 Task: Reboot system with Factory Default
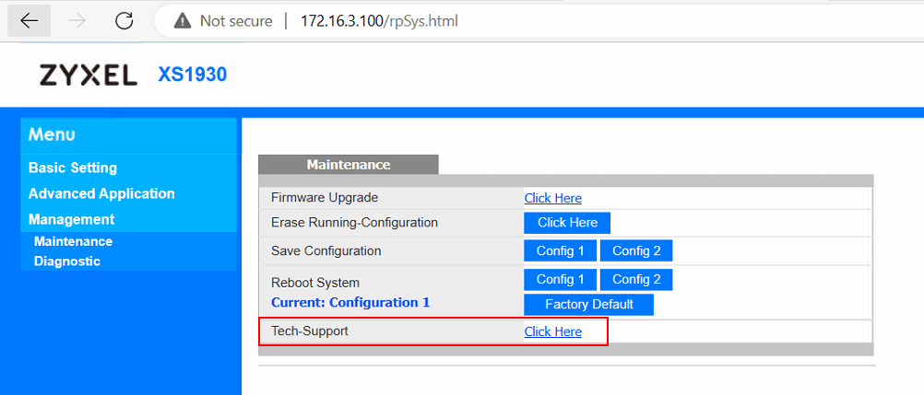click(x=588, y=305)
